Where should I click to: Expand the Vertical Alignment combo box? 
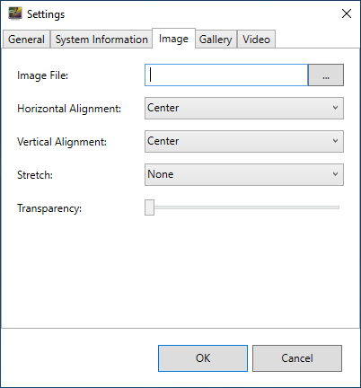[244, 141]
